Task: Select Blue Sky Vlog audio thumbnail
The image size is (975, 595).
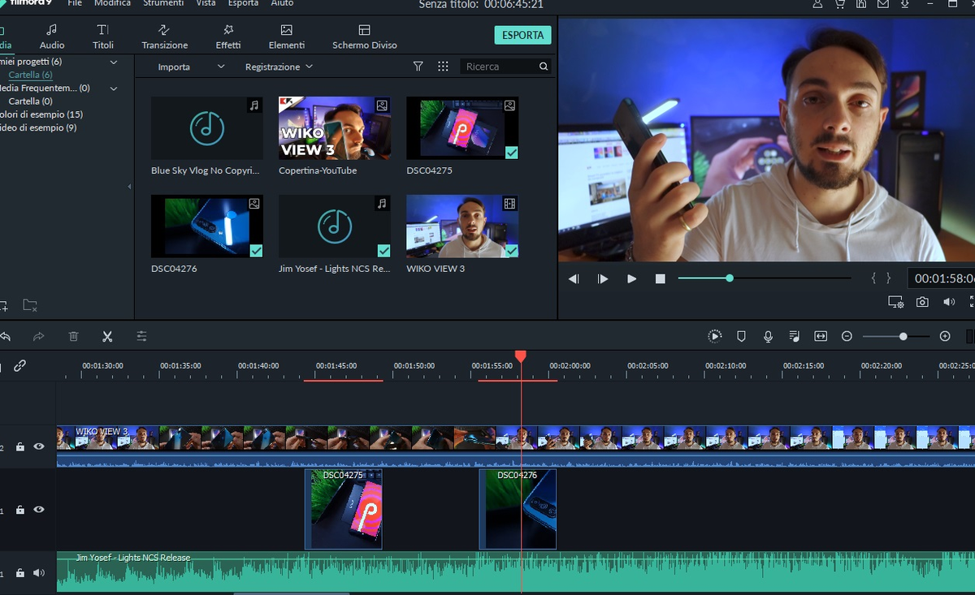Action: tap(207, 128)
